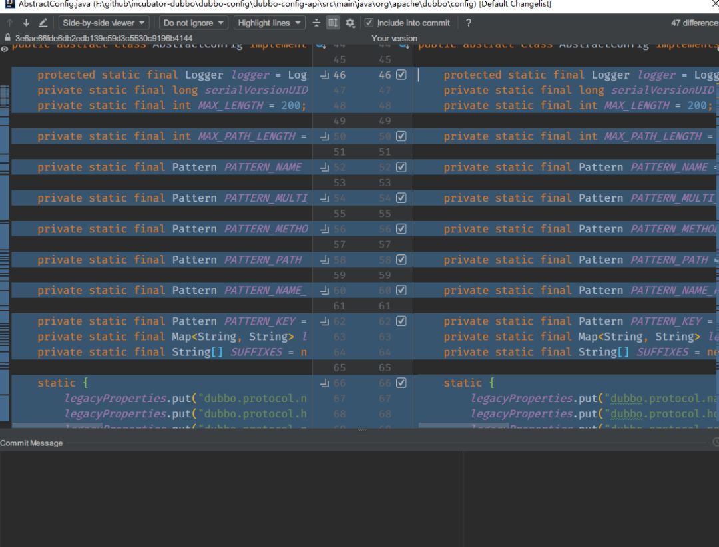
Task: Revert the static block change at line 66
Action: (324, 383)
